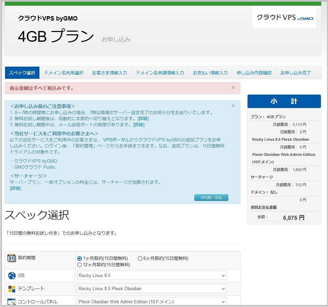The image size is (328, 307).
Task: Click the calendar icon beside 契約期間
Action: click(11, 258)
